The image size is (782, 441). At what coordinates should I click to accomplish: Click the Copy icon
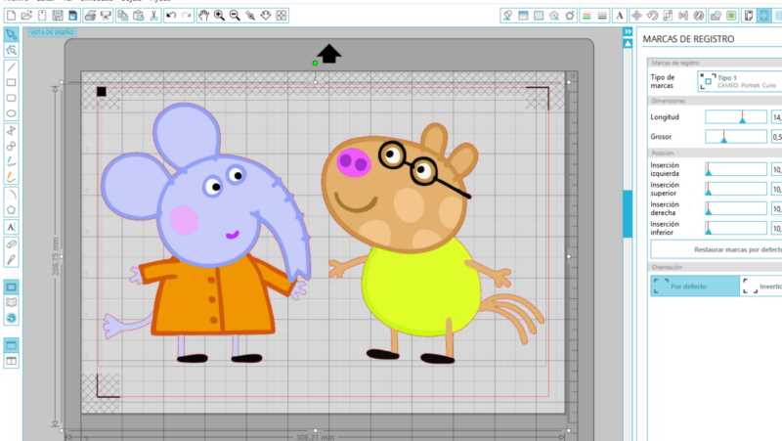122,16
